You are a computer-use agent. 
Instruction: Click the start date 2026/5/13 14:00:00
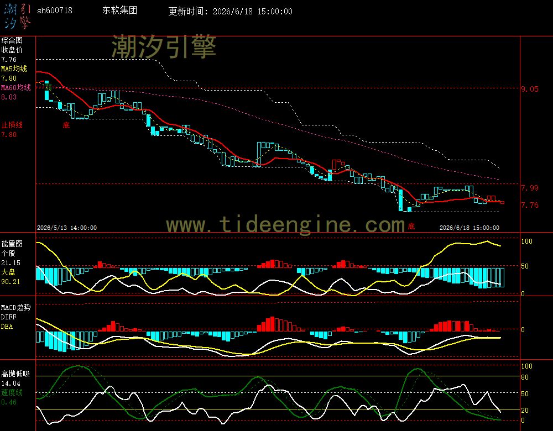click(67, 228)
